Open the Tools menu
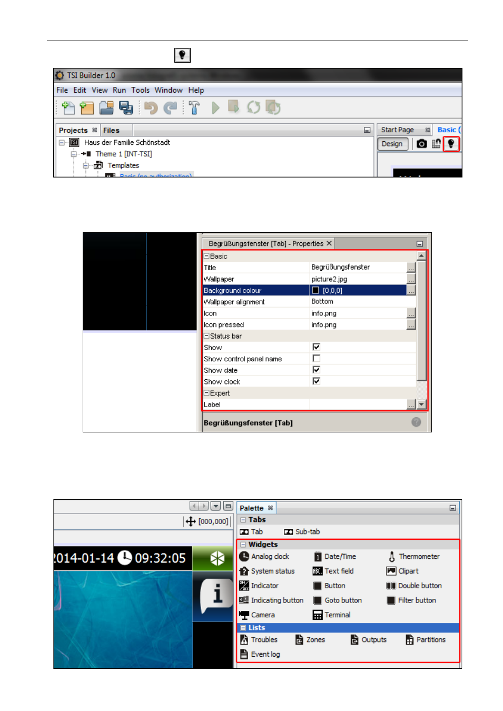 tap(141, 90)
